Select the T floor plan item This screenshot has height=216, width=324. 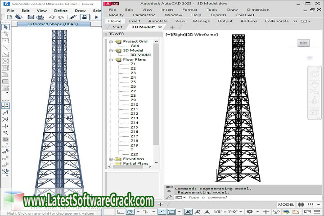coord(132,150)
